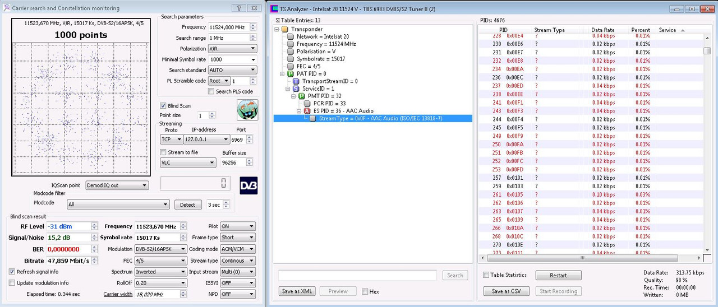Viewport: 718px width, 307px height.
Task: Click the TS Analyzer window title bar icon
Action: [274, 9]
